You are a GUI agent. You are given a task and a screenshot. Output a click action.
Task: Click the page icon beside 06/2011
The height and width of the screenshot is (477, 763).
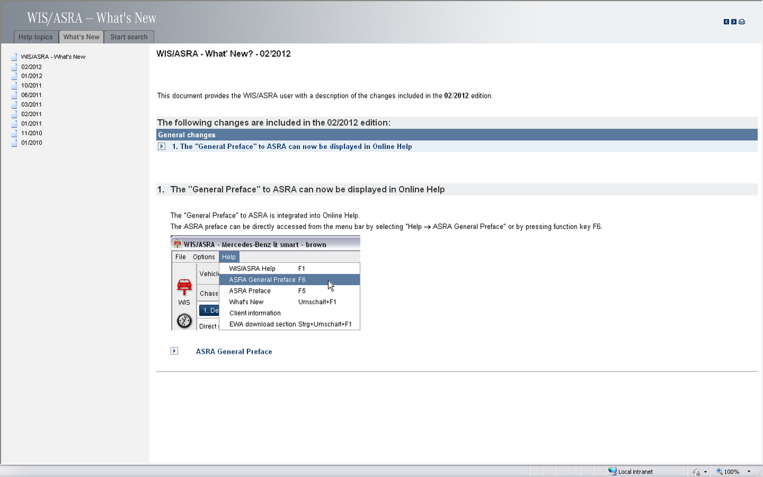[x=14, y=95]
